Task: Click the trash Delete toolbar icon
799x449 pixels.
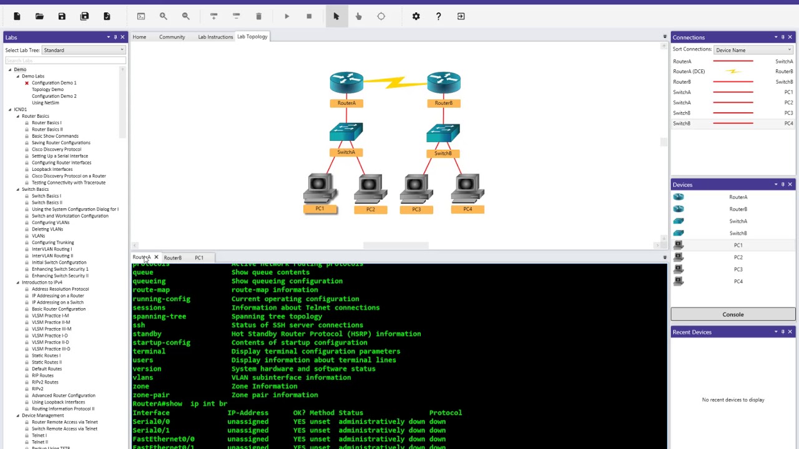Action: [258, 16]
